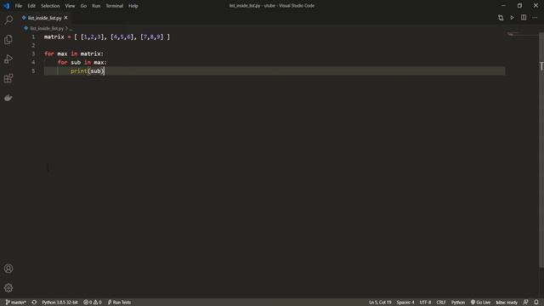Image resolution: width=544 pixels, height=306 pixels.
Task: Open the Explorer files view
Action: (8, 40)
